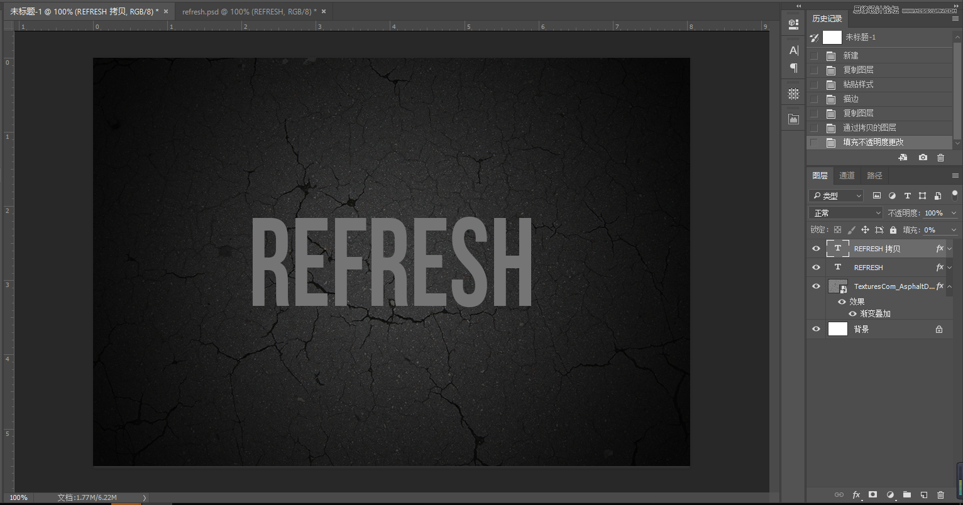The image size is (963, 505).
Task: Hide the 背景 layer
Action: point(816,329)
